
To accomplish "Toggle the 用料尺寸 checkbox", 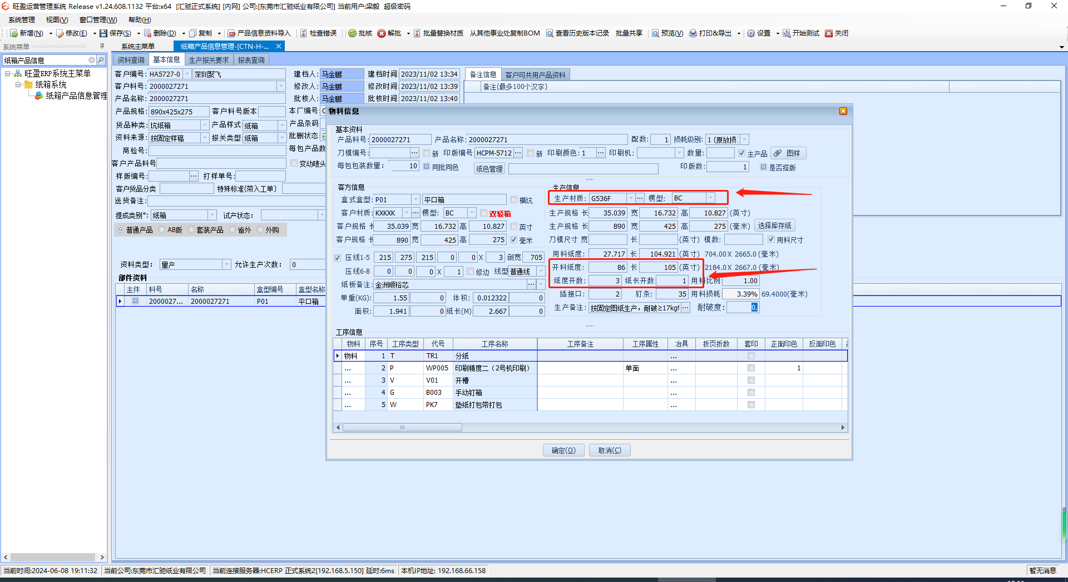I will 771,239.
